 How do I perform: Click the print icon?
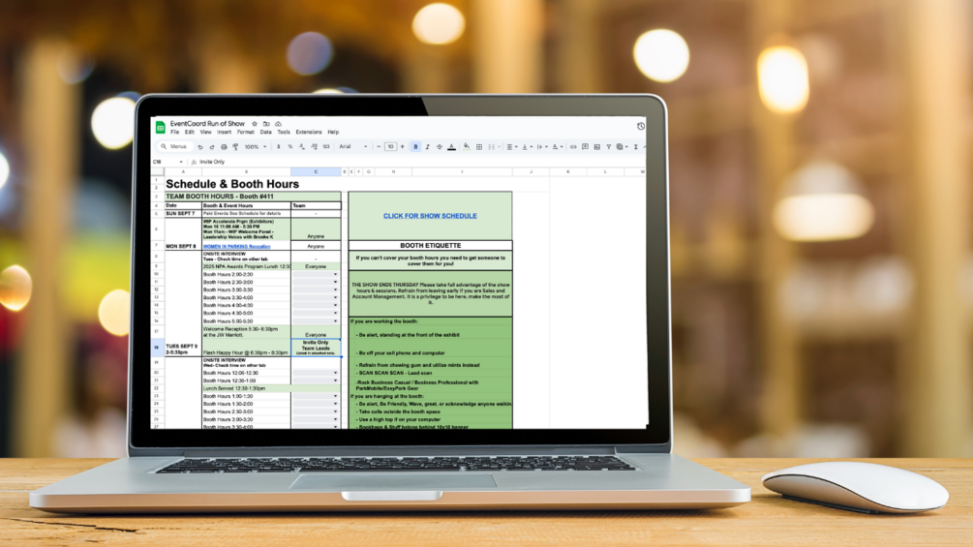click(224, 147)
